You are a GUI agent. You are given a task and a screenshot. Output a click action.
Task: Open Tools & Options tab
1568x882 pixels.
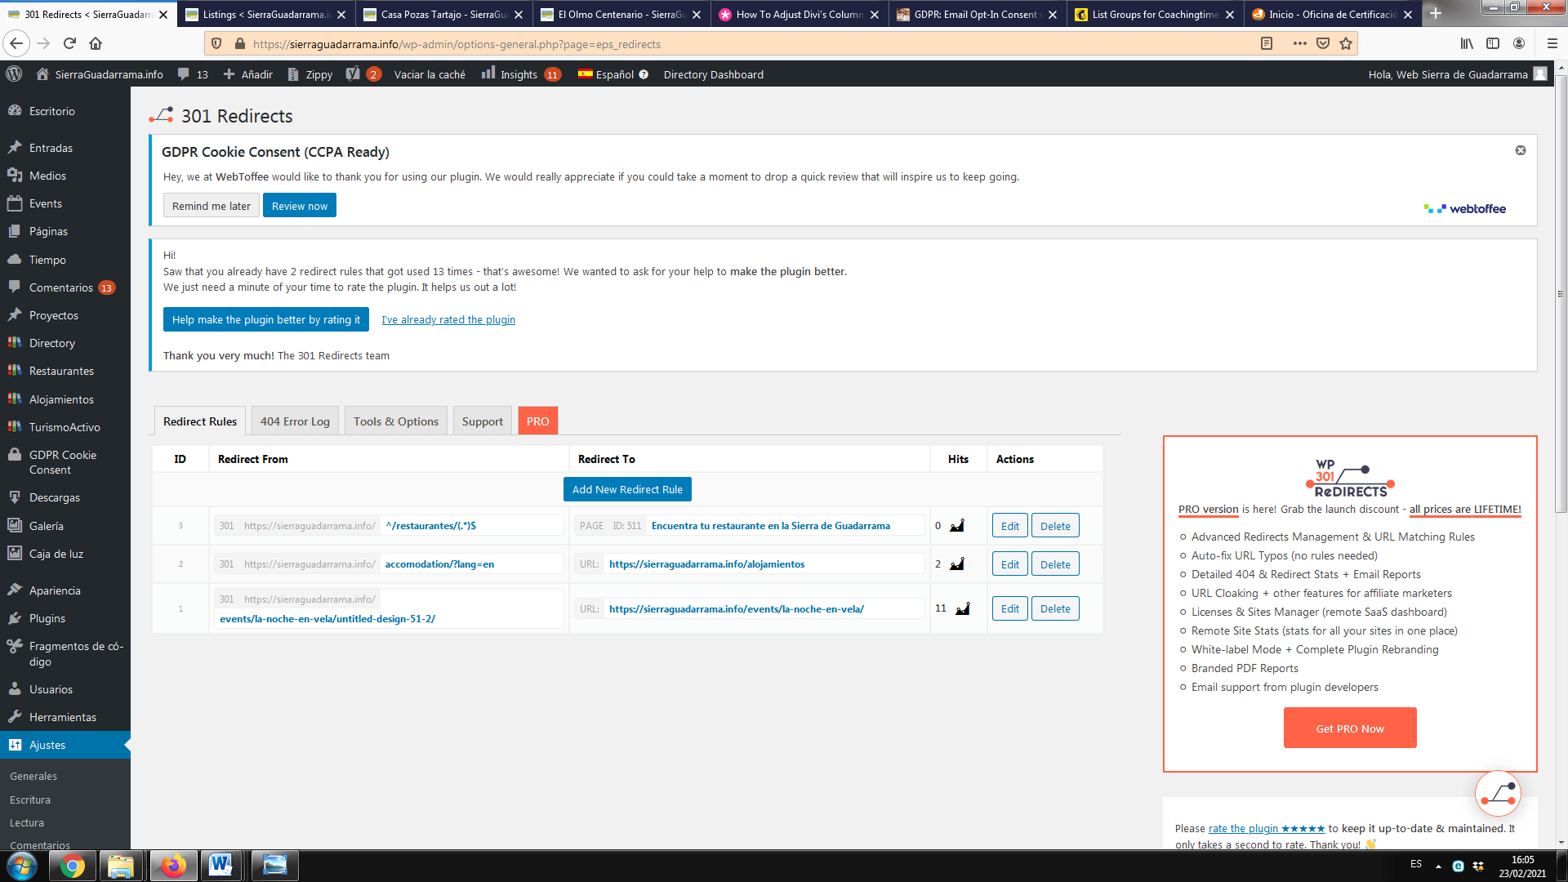coord(396,421)
